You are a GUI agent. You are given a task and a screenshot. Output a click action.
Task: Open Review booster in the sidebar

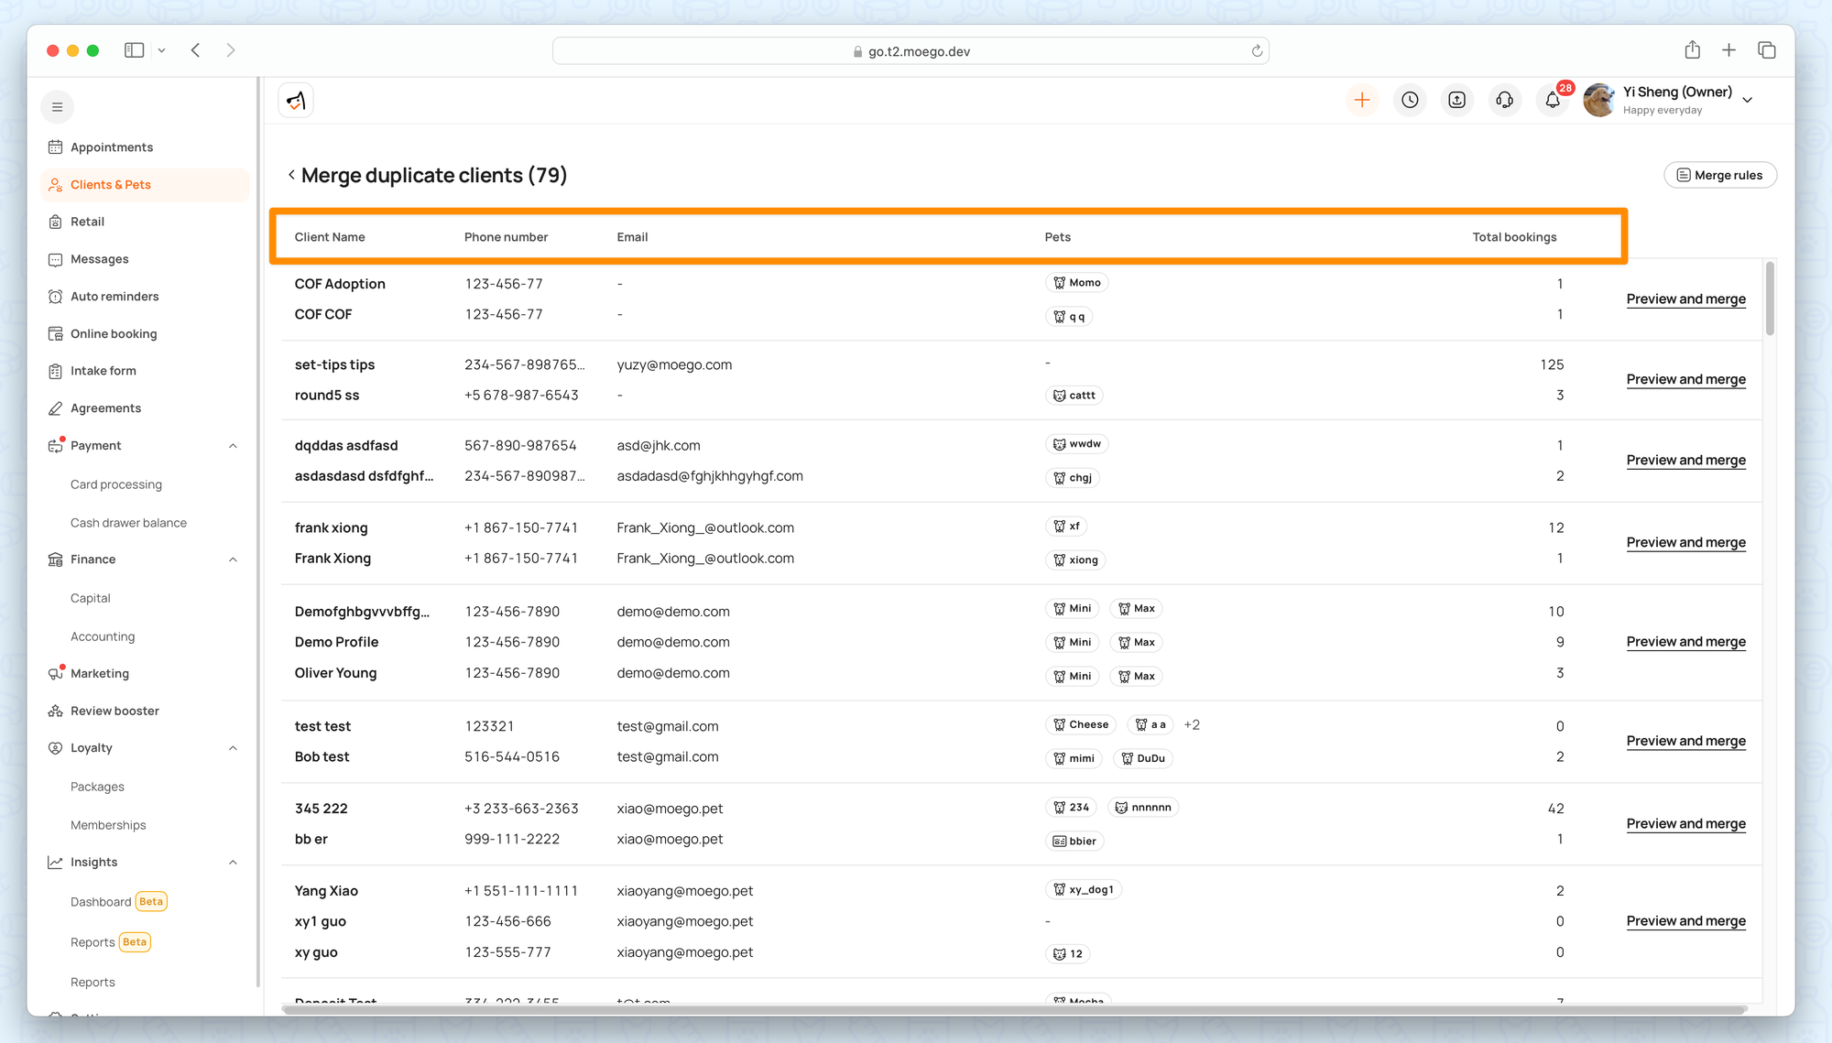click(114, 711)
